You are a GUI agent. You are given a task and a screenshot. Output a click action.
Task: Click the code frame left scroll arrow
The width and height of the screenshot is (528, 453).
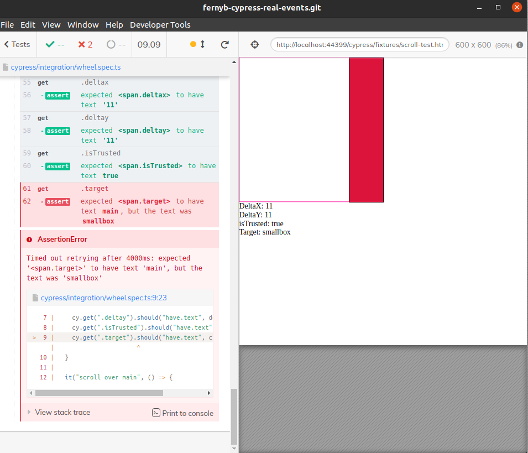pyautogui.click(x=31, y=393)
